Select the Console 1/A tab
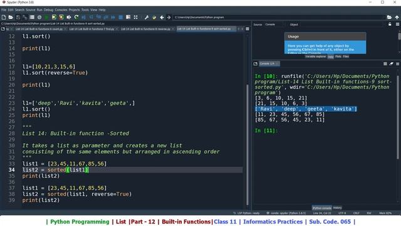 coord(269,63)
